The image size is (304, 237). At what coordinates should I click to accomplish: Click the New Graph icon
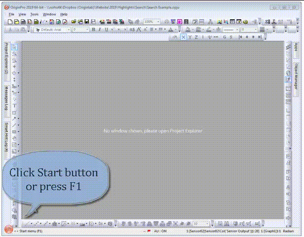point(30,22)
